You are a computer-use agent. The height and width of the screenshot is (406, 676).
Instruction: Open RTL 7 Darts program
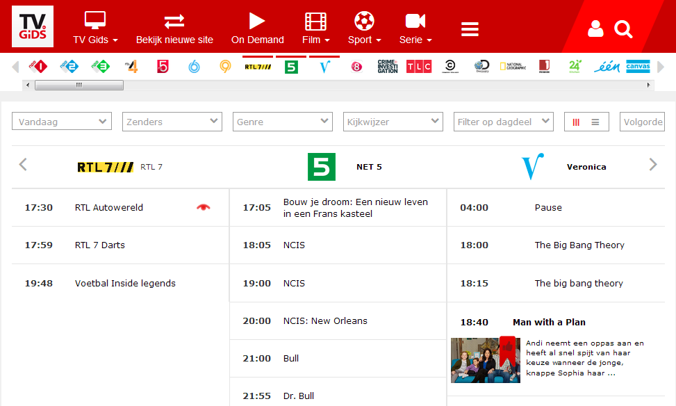pos(100,245)
